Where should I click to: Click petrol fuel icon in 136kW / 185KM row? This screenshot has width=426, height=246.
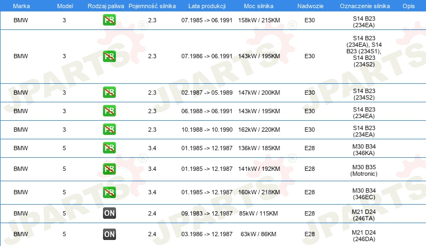click(109, 147)
